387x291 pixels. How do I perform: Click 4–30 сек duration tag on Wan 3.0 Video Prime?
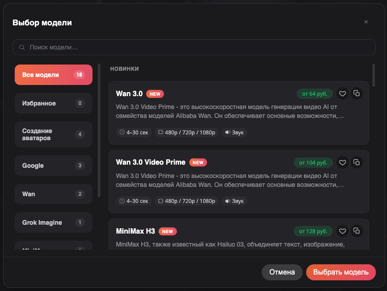pos(134,201)
